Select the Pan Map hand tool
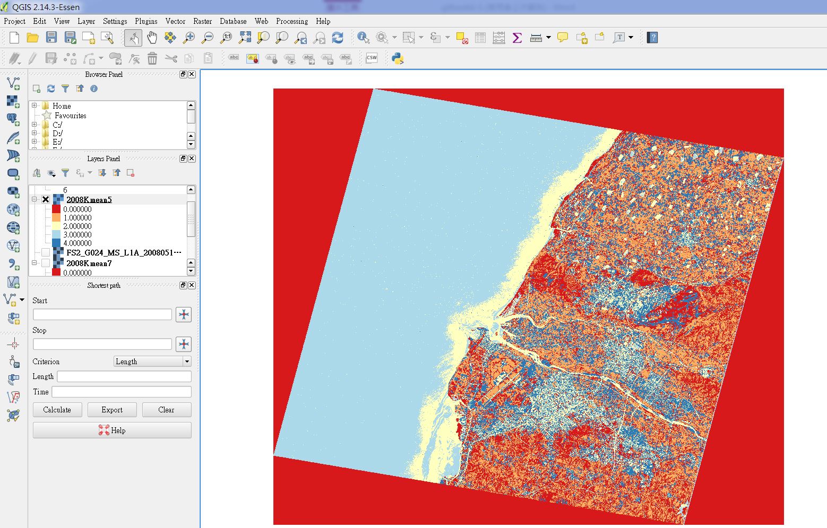The width and height of the screenshot is (827, 528). [152, 38]
